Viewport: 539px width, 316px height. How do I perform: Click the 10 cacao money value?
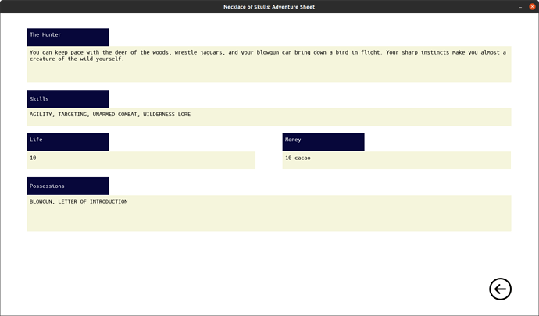click(397, 161)
